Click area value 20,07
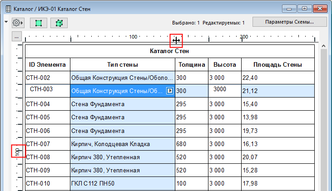The width and height of the screenshot is (332, 191). 278,157
